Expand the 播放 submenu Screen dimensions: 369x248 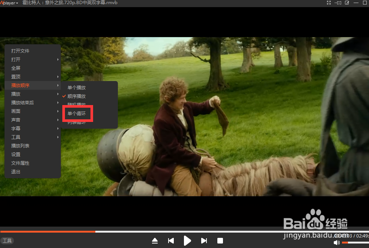pos(33,94)
